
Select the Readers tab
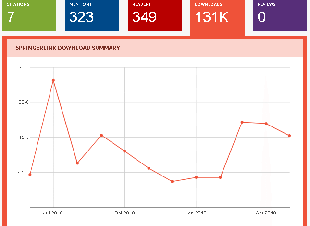(155, 15)
